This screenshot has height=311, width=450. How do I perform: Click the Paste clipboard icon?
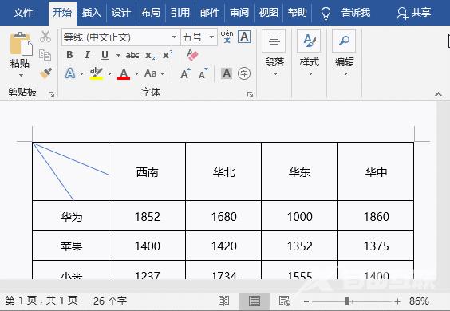click(x=21, y=44)
